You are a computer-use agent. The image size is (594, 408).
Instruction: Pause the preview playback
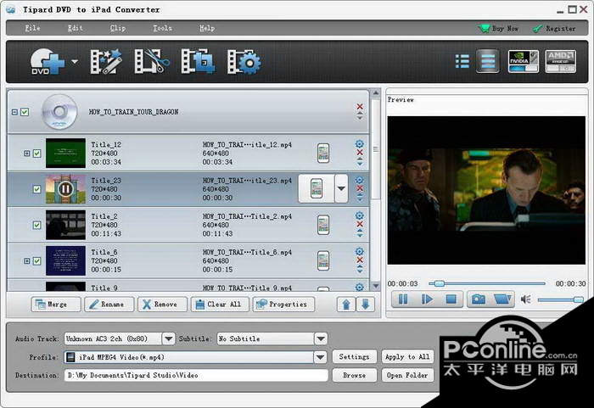[403, 299]
